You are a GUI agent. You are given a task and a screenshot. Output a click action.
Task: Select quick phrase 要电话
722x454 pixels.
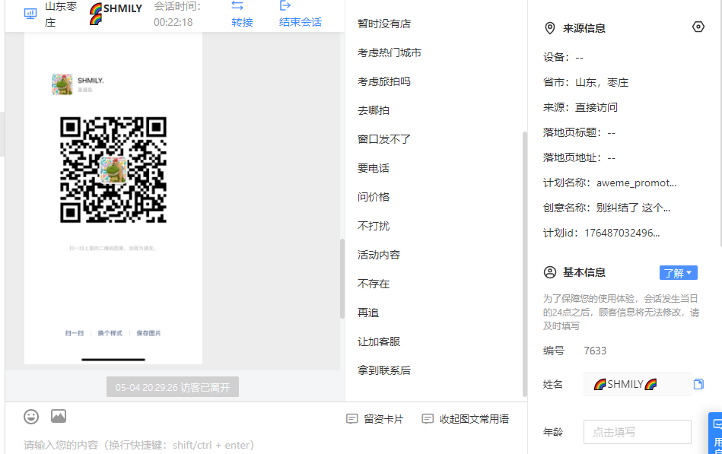pyautogui.click(x=374, y=168)
